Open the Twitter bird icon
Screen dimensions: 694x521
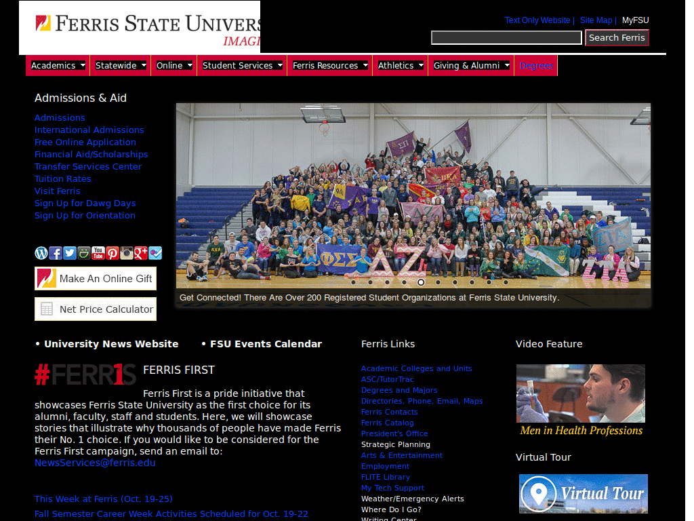point(70,253)
